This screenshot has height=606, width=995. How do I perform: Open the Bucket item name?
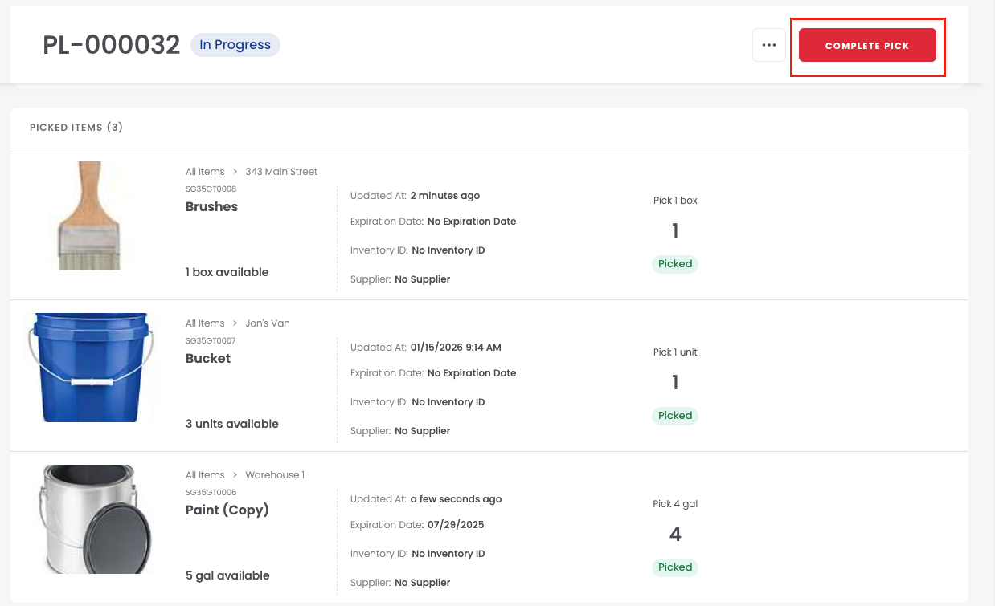click(208, 358)
